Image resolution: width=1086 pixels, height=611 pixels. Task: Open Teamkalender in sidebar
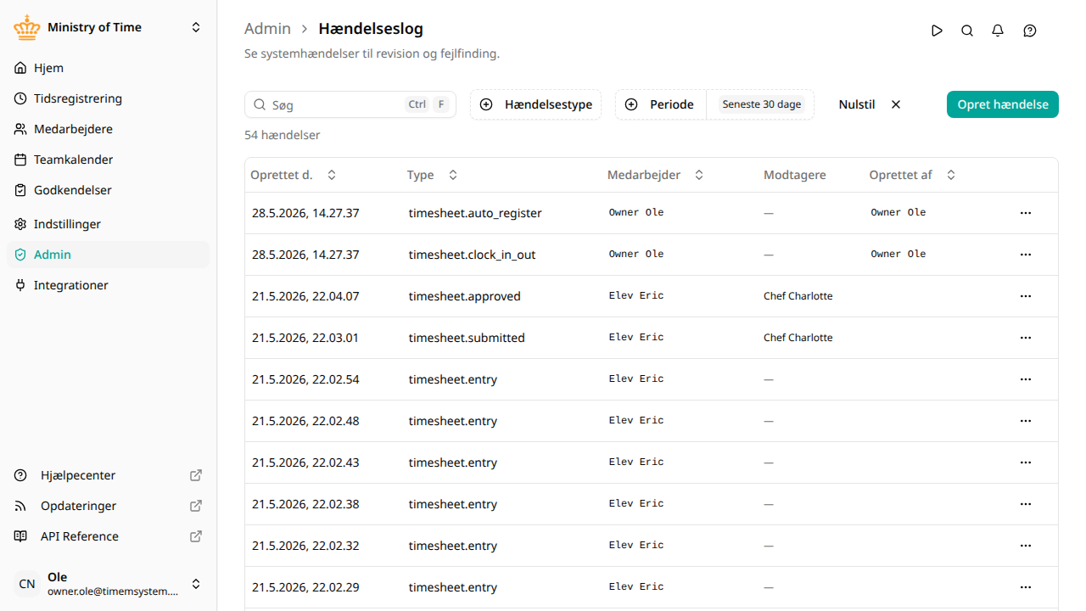(108, 160)
